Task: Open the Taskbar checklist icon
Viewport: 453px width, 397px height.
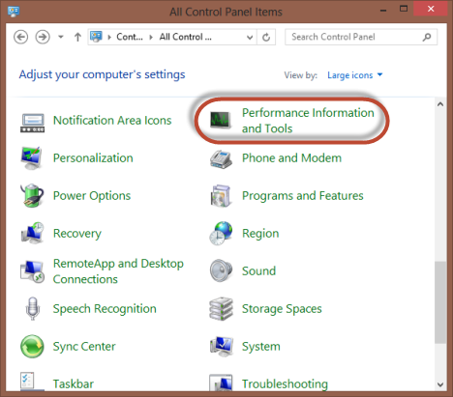Action: [x=32, y=382]
